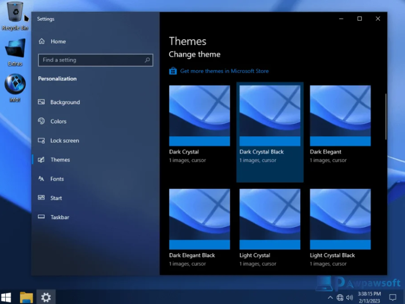405x304 pixels.
Task: Click the Themes brush icon
Action: (42, 159)
